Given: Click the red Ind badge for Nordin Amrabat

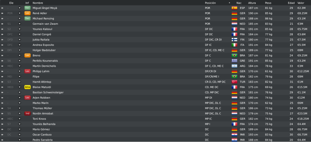Looking at the screenshot, I should pyautogui.click(x=27, y=113).
